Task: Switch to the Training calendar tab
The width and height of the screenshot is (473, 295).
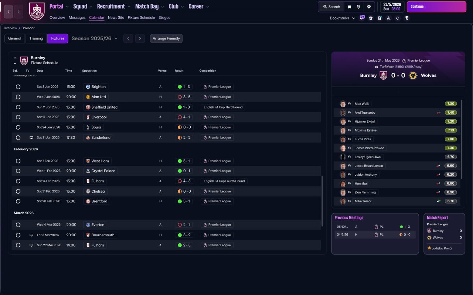Action: click(36, 38)
